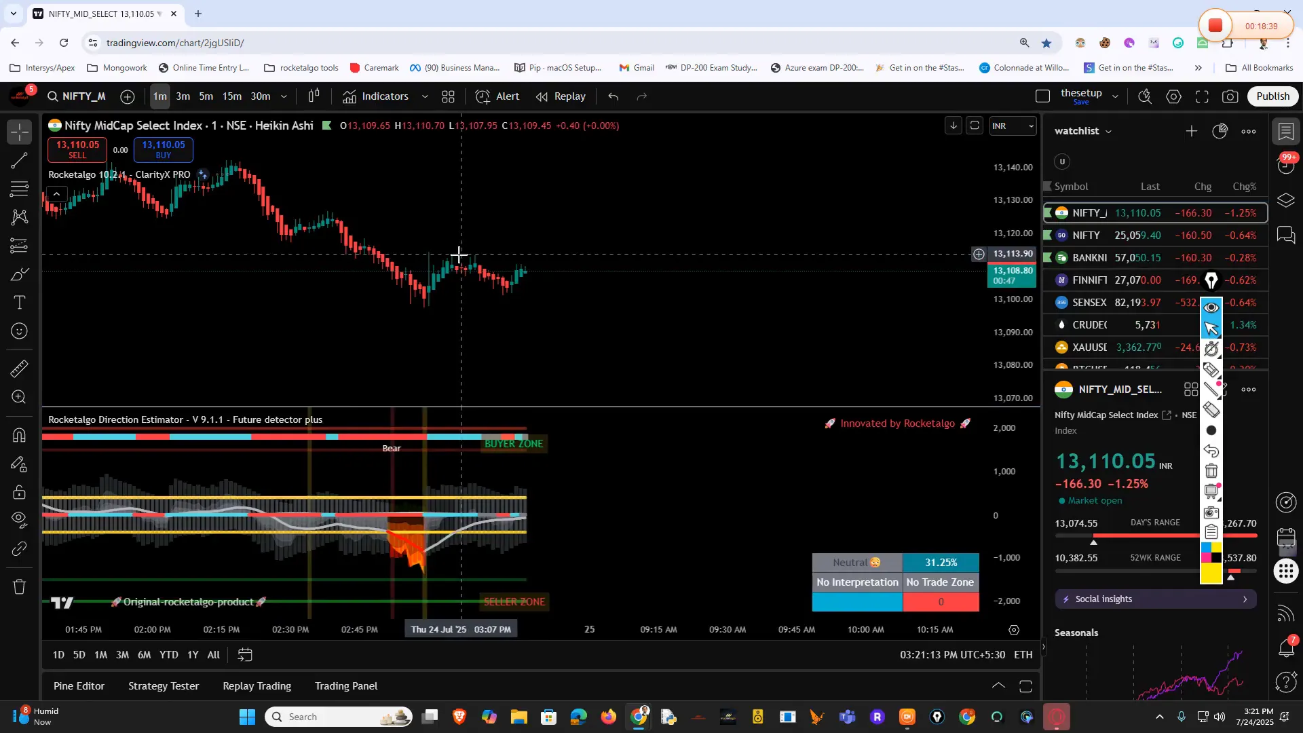Enter fullscreen chart mode

click(1202, 96)
